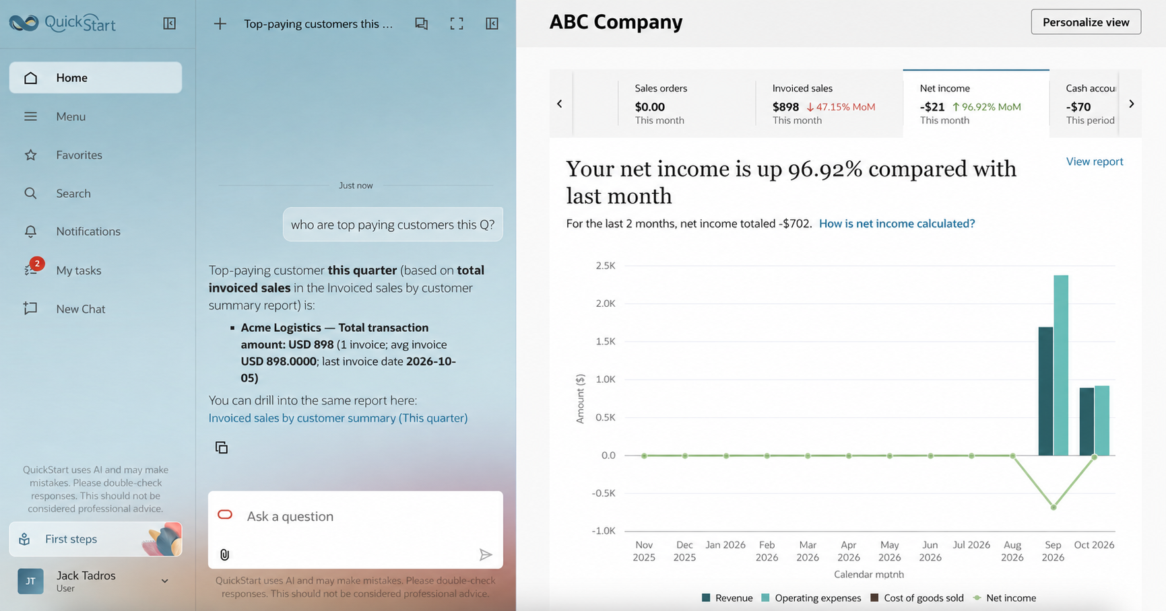Click the Sep 2026 operating expenses bar
Screen dimensions: 1166x611
coord(1061,365)
